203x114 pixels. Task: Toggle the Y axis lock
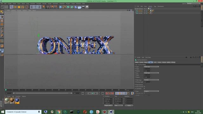click(36, 7)
